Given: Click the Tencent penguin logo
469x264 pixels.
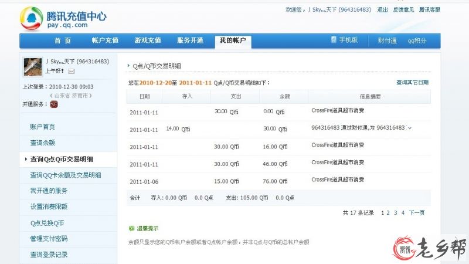Looking at the screenshot, I should (30, 18).
